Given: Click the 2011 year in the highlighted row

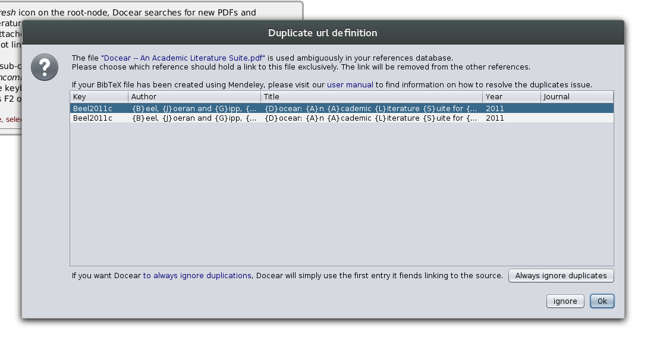Looking at the screenshot, I should [495, 108].
